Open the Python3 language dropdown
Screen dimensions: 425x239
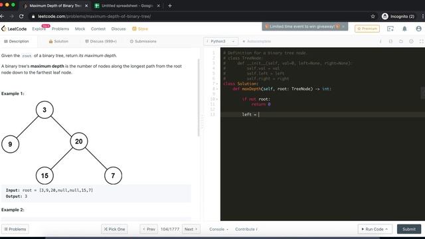pos(220,41)
